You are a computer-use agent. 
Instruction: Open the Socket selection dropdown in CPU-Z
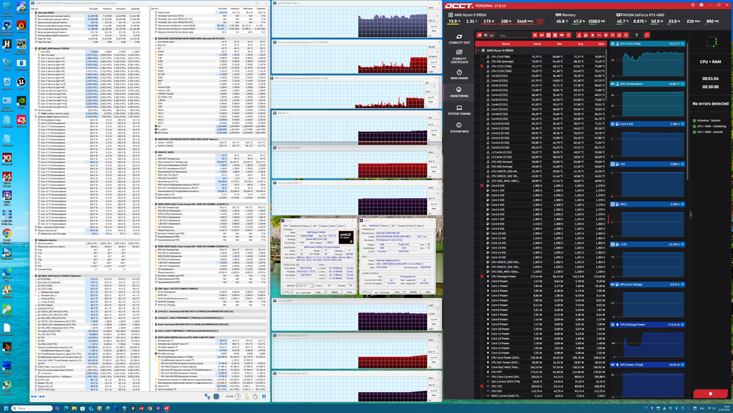(305, 285)
